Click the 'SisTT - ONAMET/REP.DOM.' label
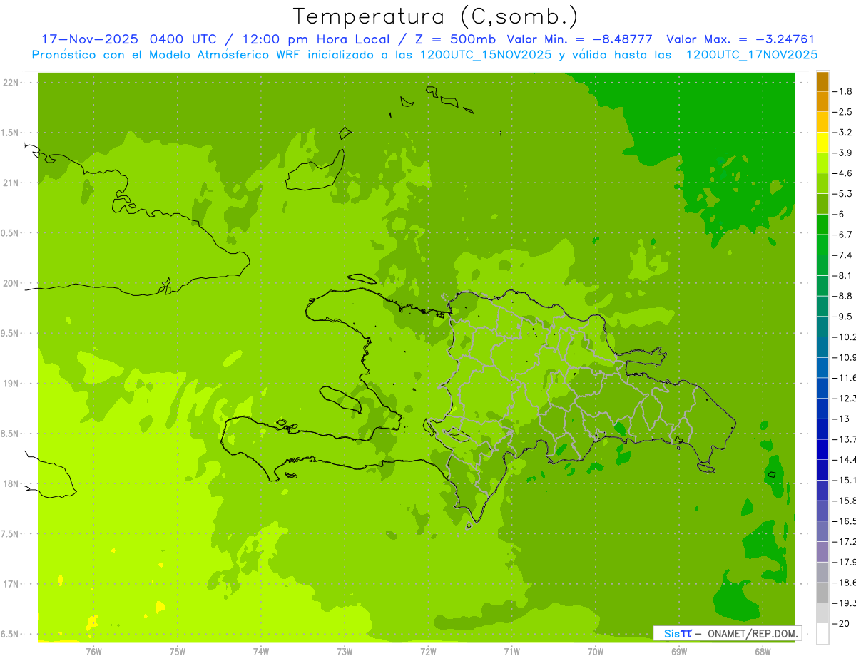This screenshot has height=661, width=856. 728,633
